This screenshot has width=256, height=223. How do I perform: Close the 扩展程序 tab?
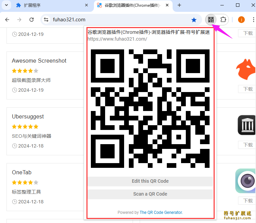(86, 5)
